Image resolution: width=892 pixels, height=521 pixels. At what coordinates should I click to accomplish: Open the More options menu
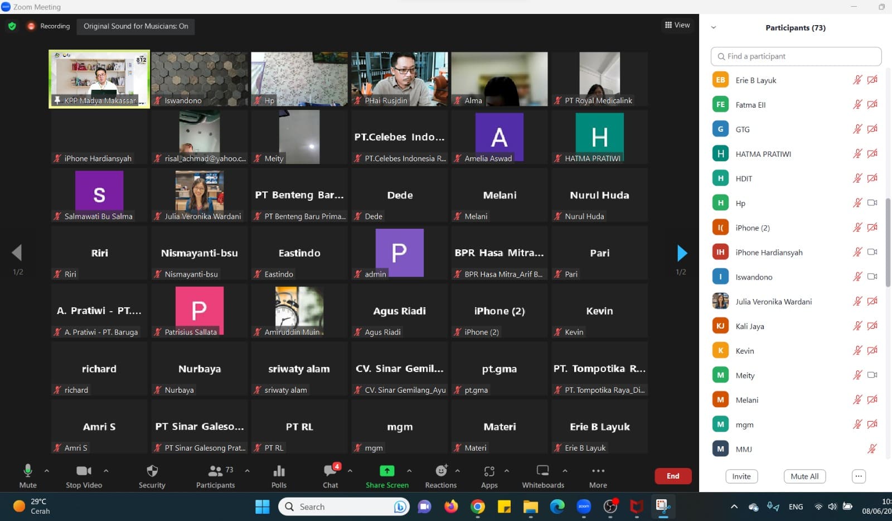click(x=598, y=471)
